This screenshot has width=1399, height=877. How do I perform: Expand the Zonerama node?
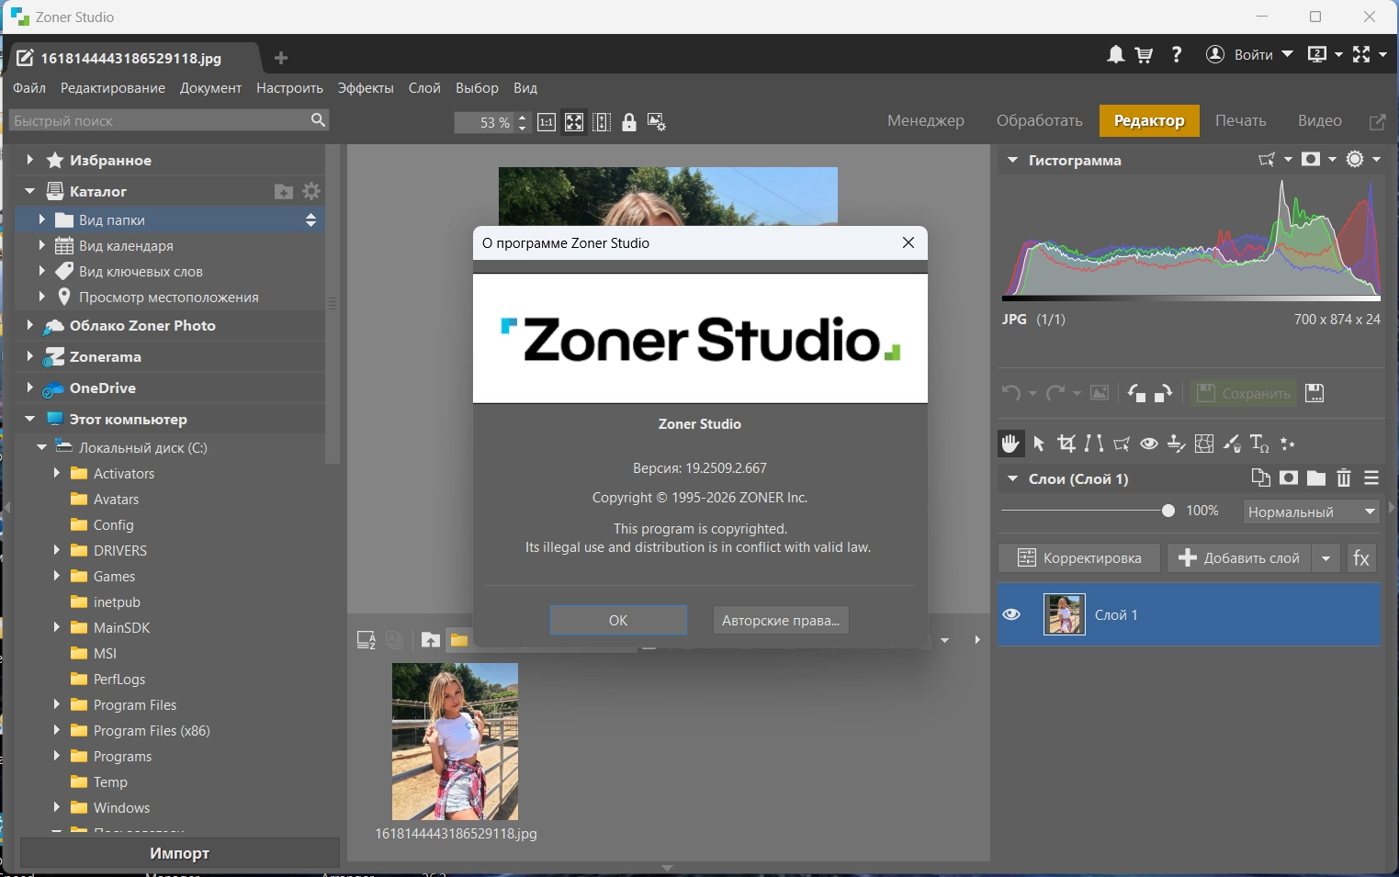click(x=29, y=356)
